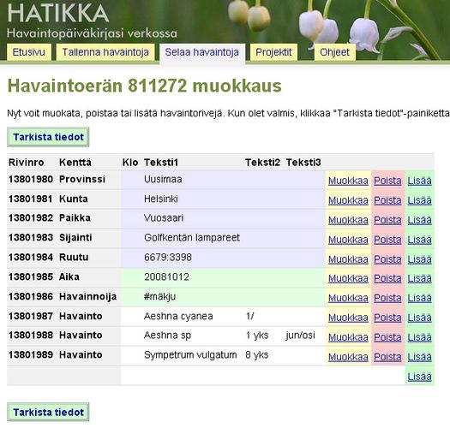Screen dimensions: 450x434
Task: Click Poista for the Kunta Helsinki row
Action: pyautogui.click(x=387, y=200)
